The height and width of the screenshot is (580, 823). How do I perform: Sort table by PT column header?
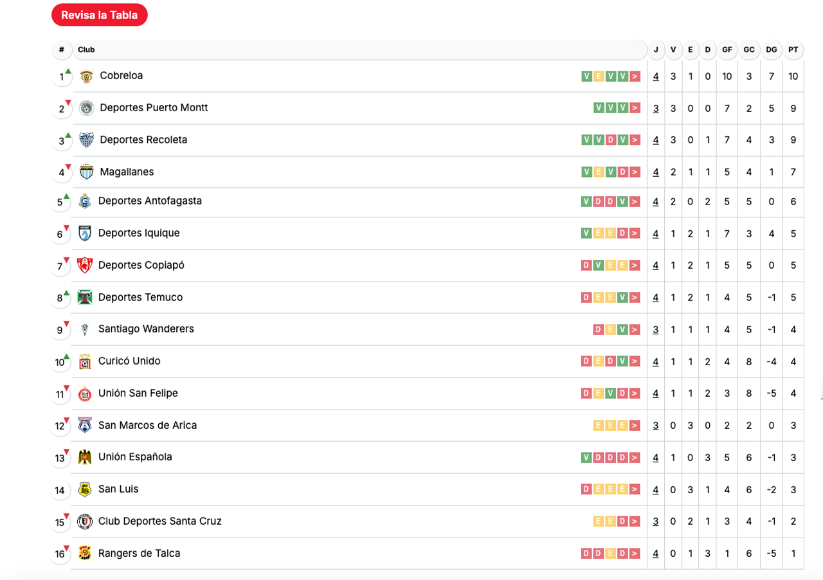click(793, 50)
